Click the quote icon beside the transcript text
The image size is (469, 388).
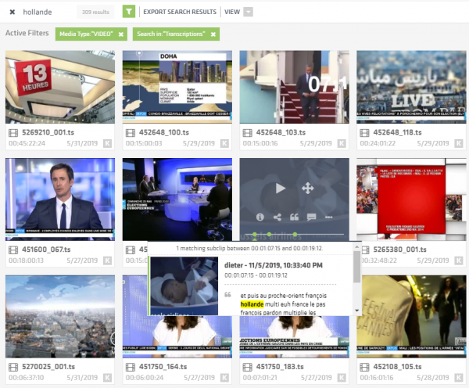(x=228, y=295)
